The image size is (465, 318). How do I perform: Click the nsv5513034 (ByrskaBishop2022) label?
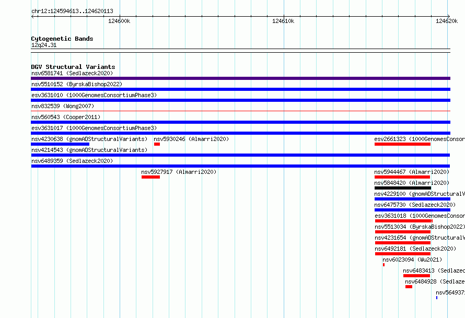[420, 227]
